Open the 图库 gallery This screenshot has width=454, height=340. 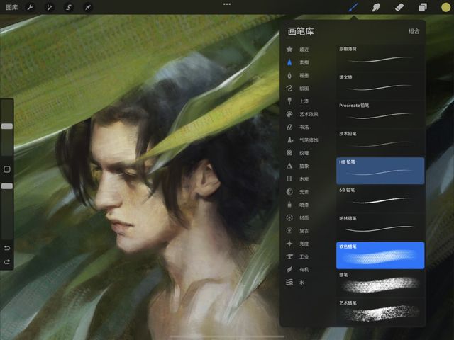(12, 7)
